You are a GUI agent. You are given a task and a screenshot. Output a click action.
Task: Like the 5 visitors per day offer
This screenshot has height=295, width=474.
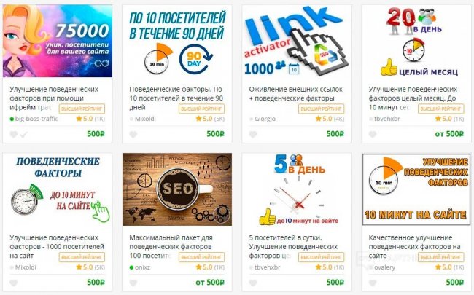tap(253, 283)
